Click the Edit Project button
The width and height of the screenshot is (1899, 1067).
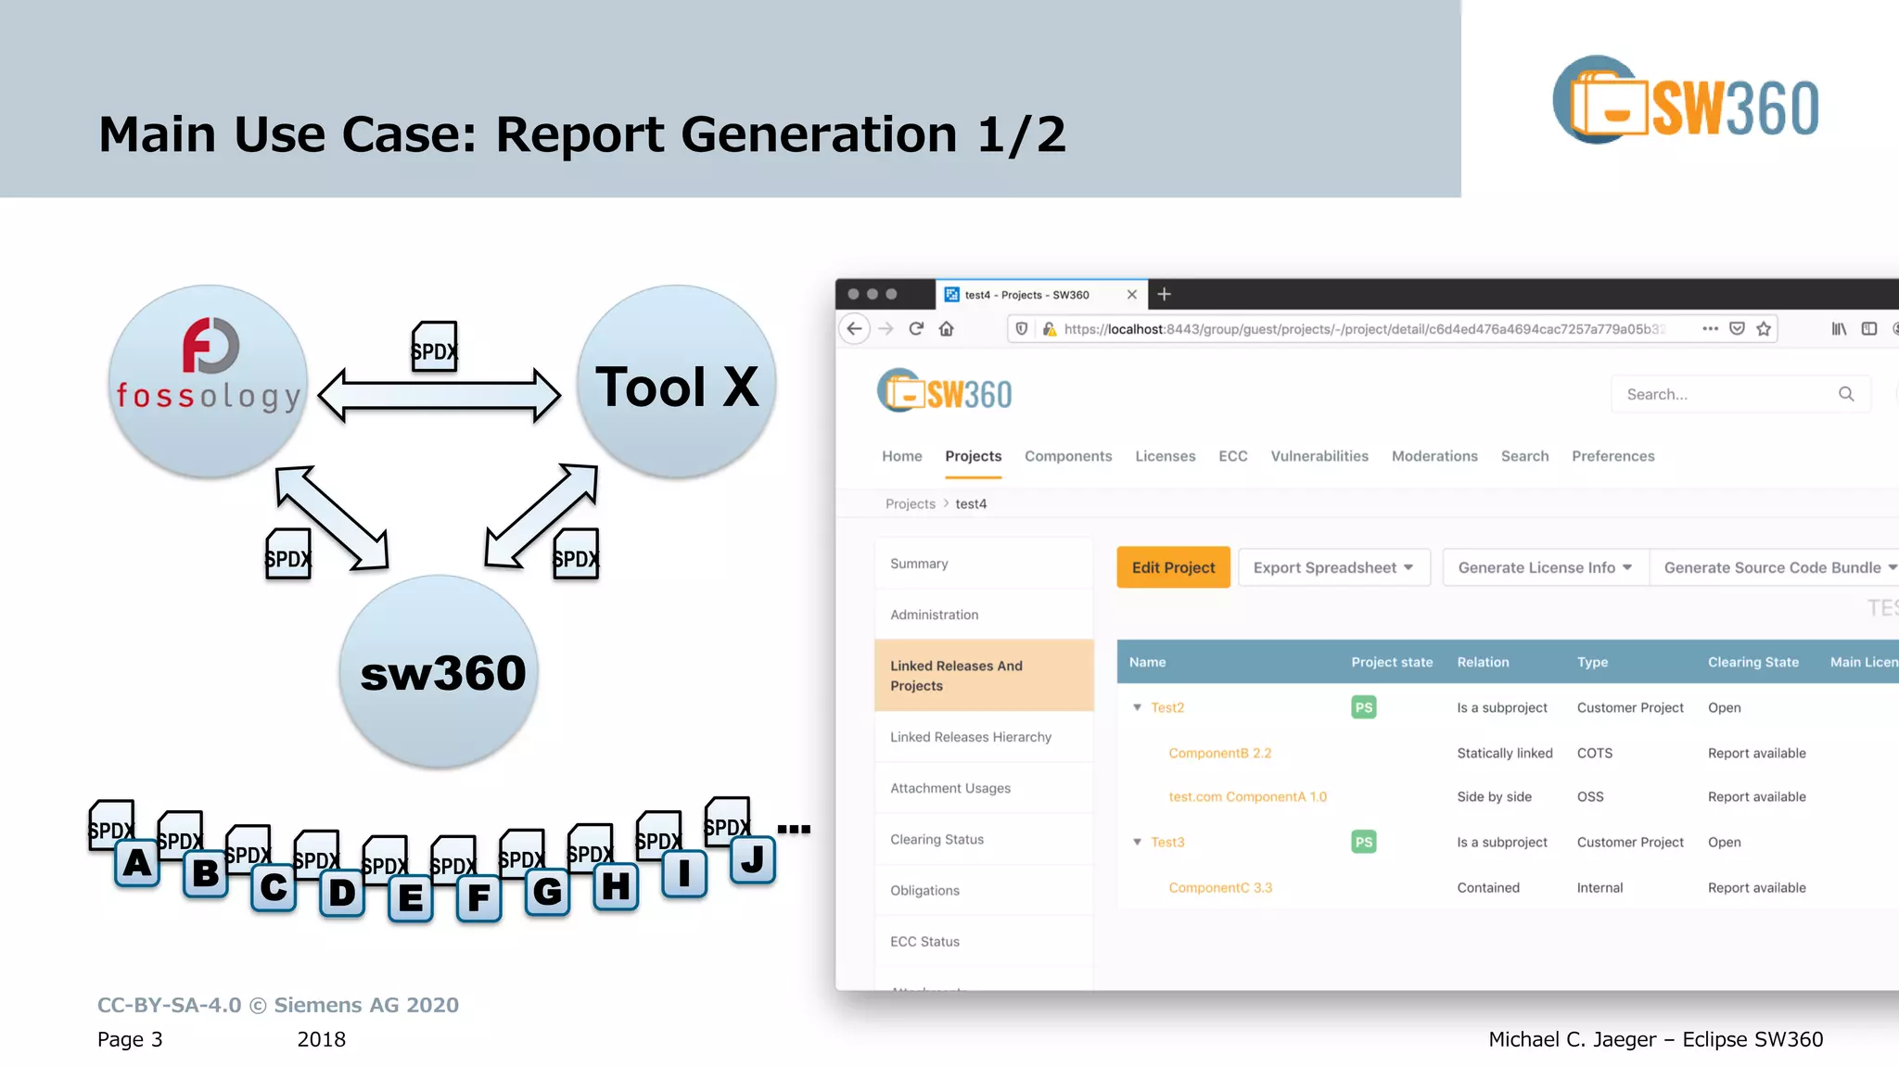1173,567
